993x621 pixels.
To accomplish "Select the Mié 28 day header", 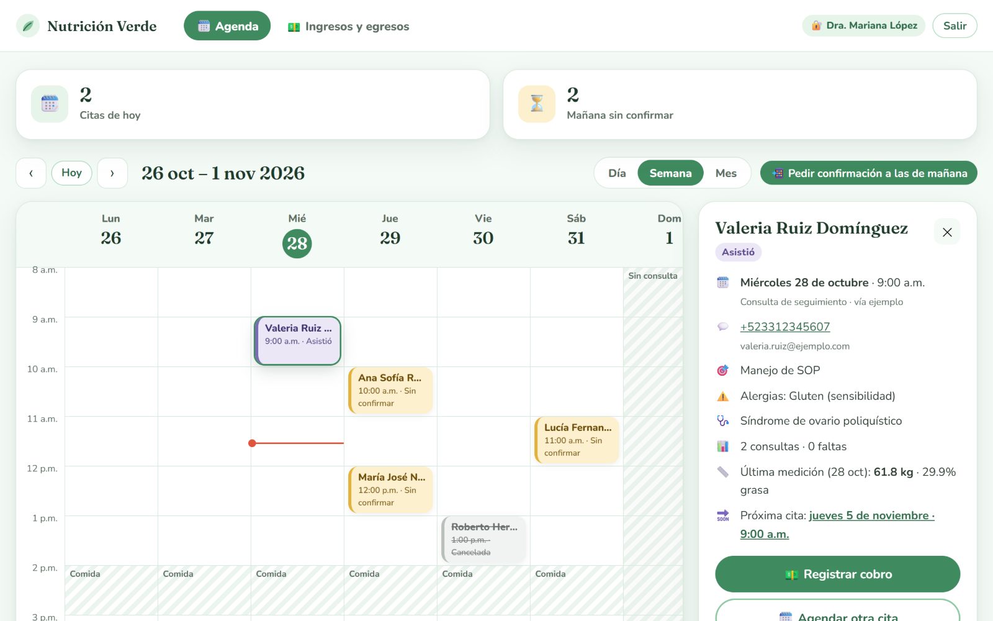I will [x=297, y=236].
